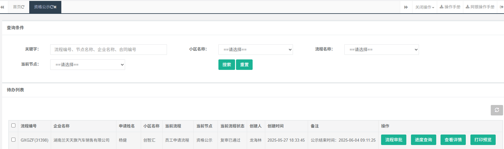Click the logout icon in the top bar
This screenshot has width=504, height=149.
pyautogui.click(x=501, y=7)
